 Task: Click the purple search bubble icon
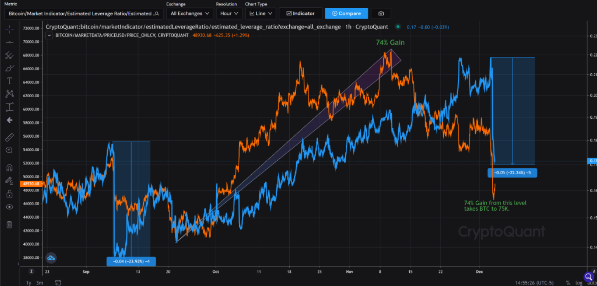[588, 277]
